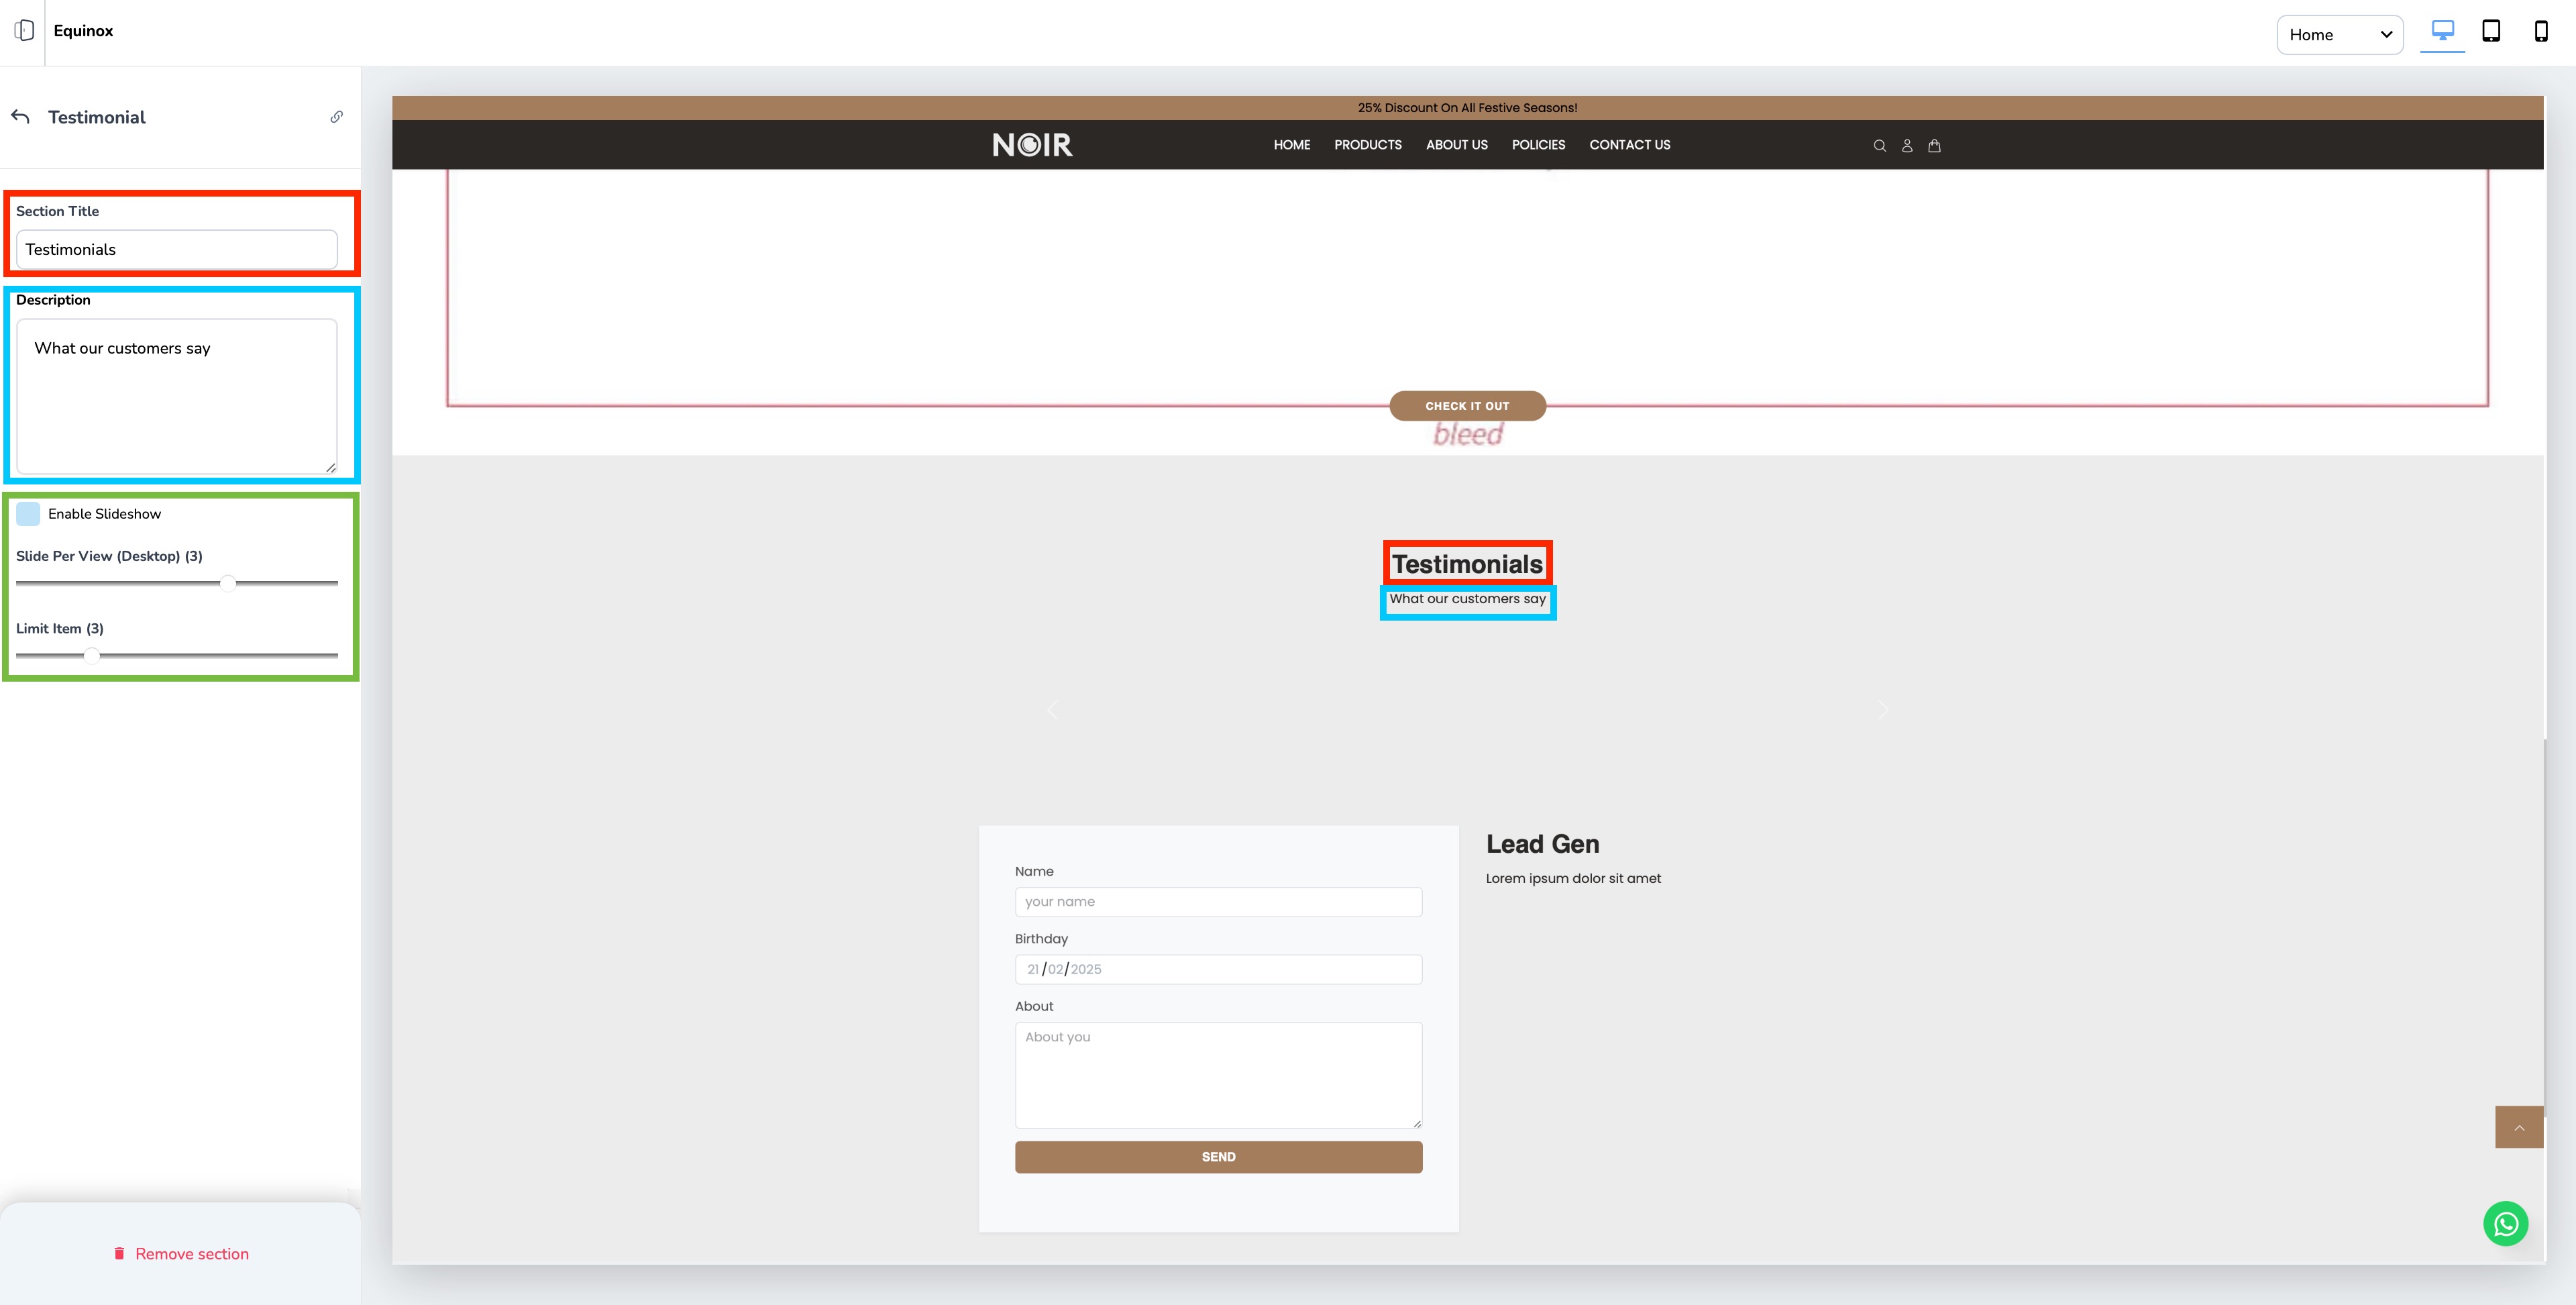Switch to tablet preview mode

click(x=2491, y=31)
